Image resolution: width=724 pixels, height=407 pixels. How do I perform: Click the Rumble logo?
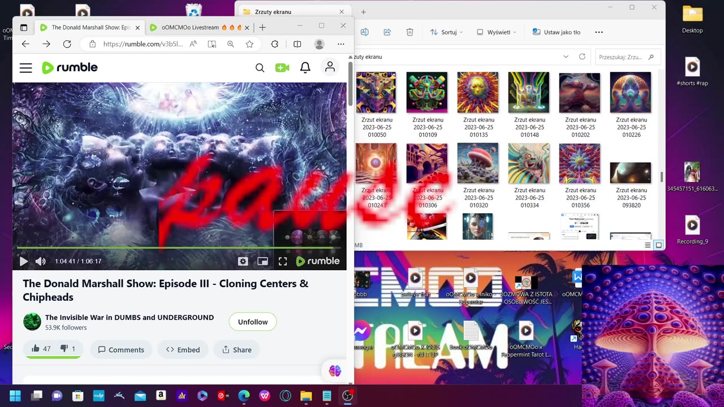click(x=70, y=68)
